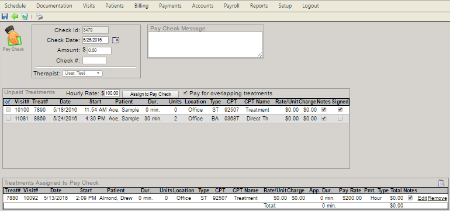Click into the Amount field

click(99, 50)
